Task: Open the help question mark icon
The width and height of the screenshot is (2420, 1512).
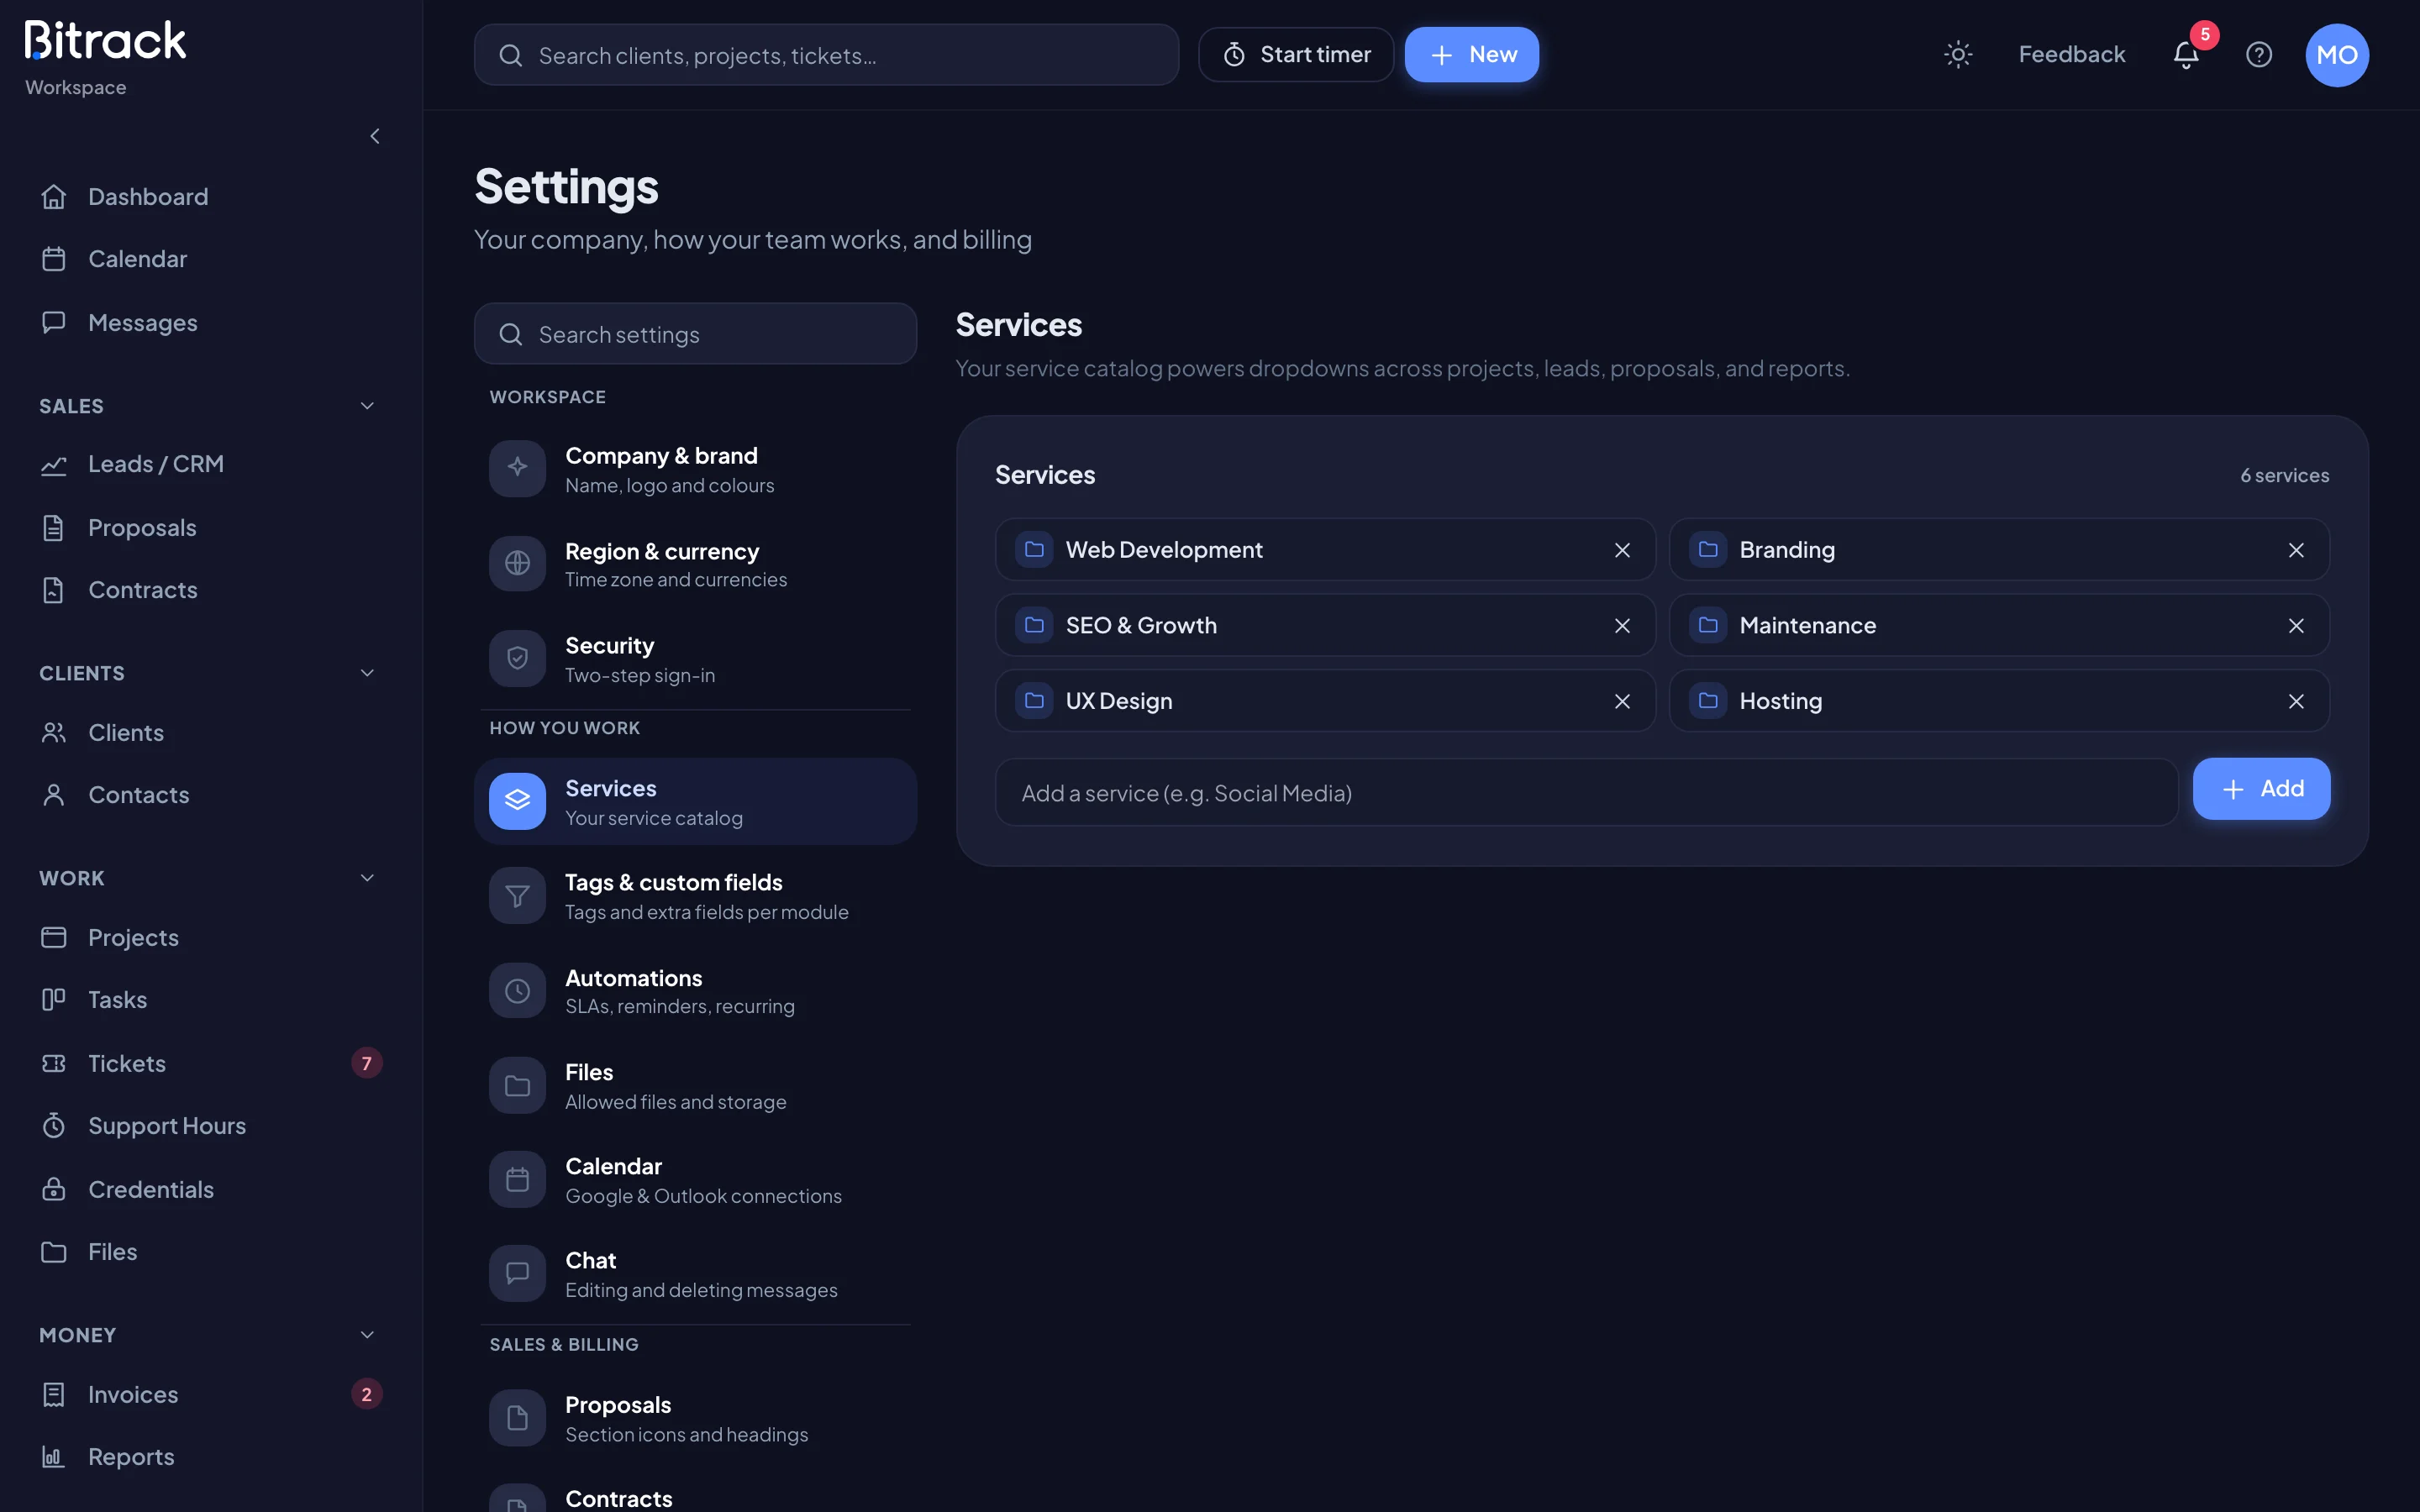Action: pos(2259,55)
